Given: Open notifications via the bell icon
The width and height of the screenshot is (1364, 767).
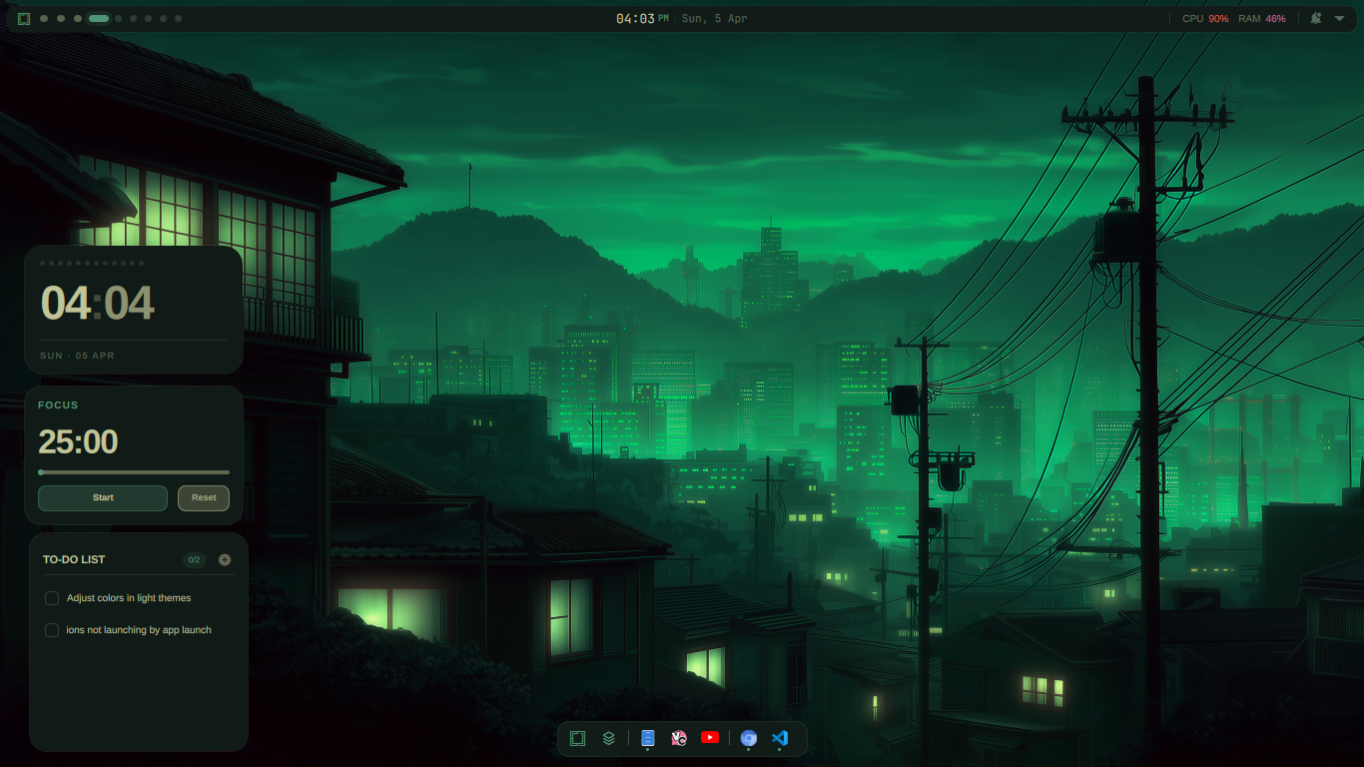Looking at the screenshot, I should pyautogui.click(x=1316, y=18).
